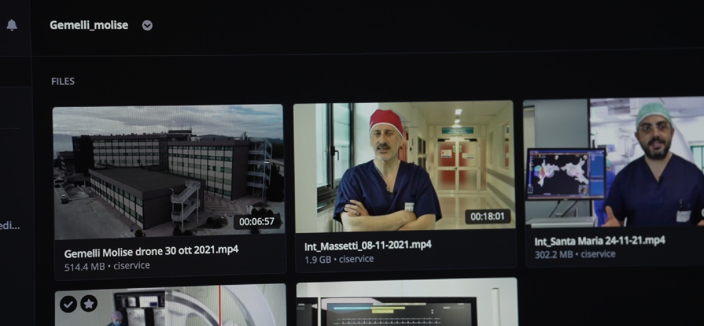Click the 302.2 MB • ciservice info line
The width and height of the screenshot is (704, 326).
(575, 254)
